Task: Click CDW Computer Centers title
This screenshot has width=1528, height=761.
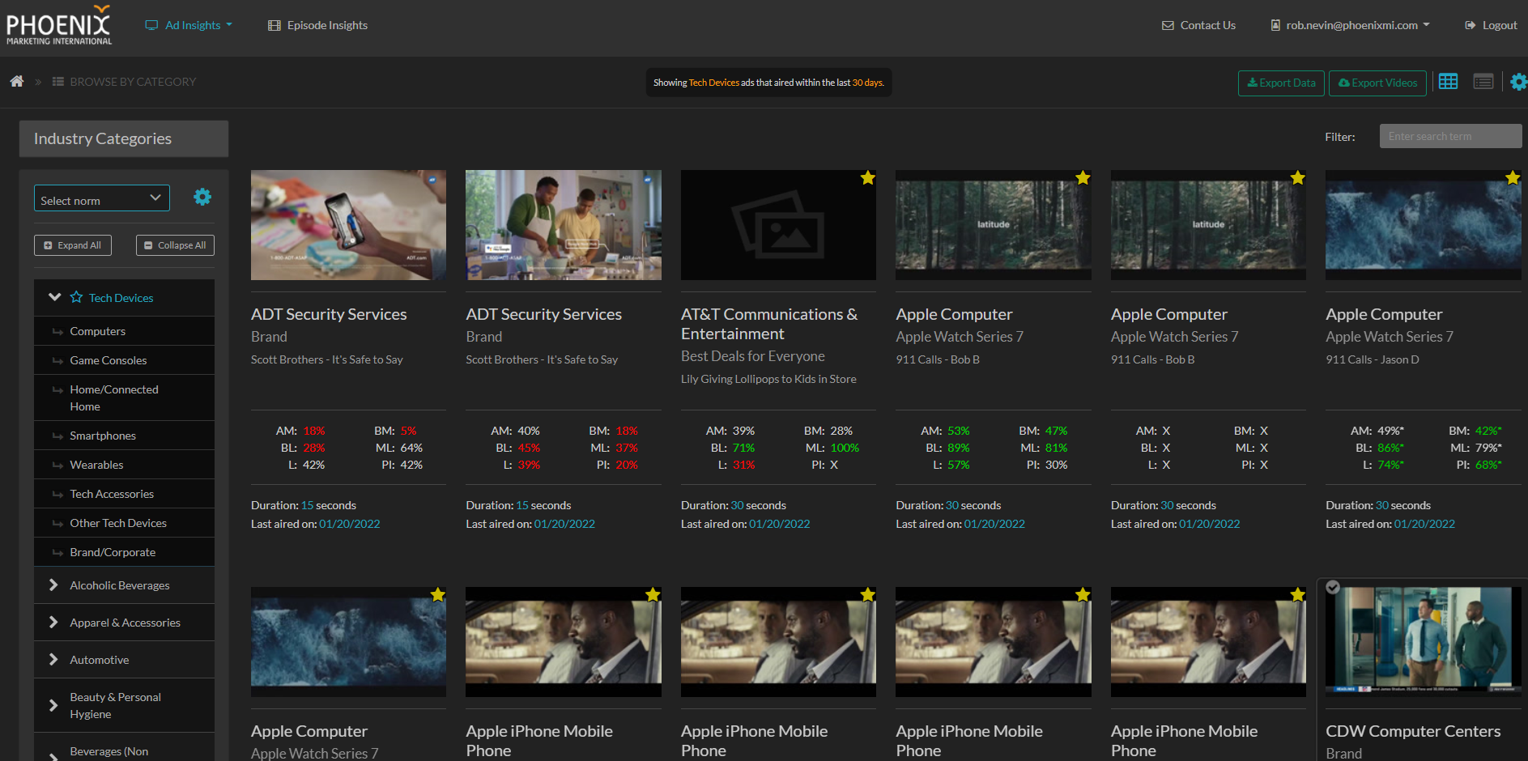Action: click(x=1413, y=731)
